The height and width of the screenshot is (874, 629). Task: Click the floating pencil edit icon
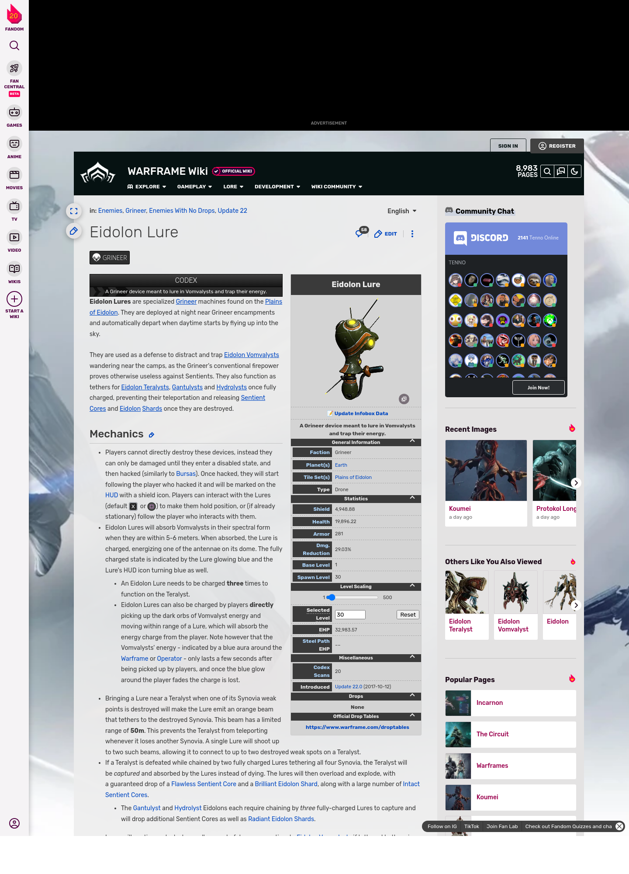(x=74, y=231)
